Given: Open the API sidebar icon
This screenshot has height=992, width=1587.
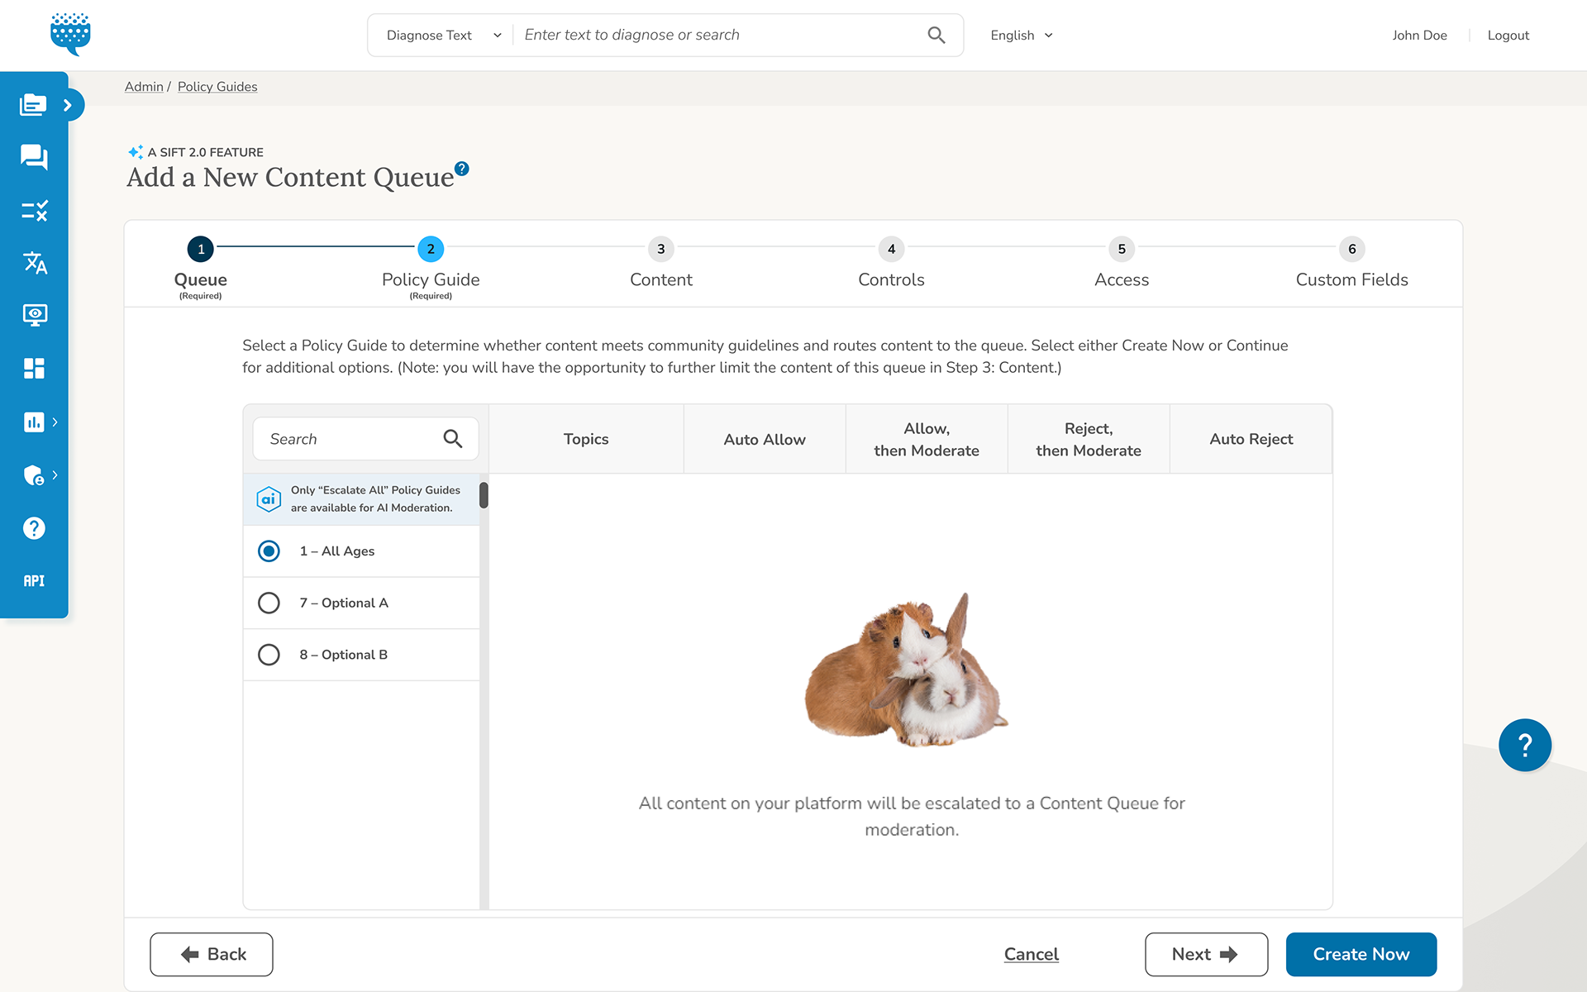Looking at the screenshot, I should pyautogui.click(x=34, y=581).
